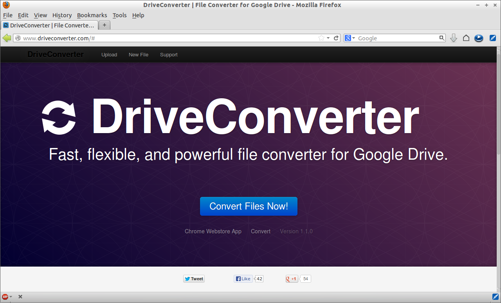
Task: Open a new tab with the plus button
Action: [105, 25]
